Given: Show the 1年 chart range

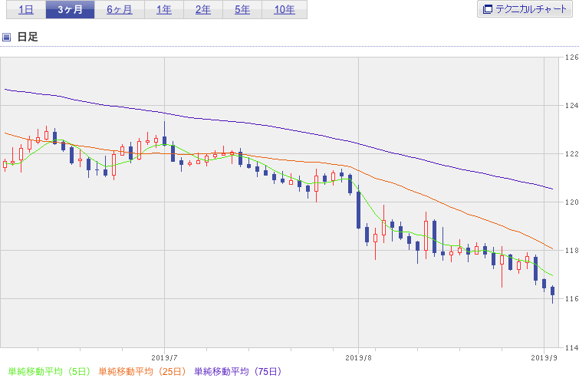Looking at the screenshot, I should [164, 10].
